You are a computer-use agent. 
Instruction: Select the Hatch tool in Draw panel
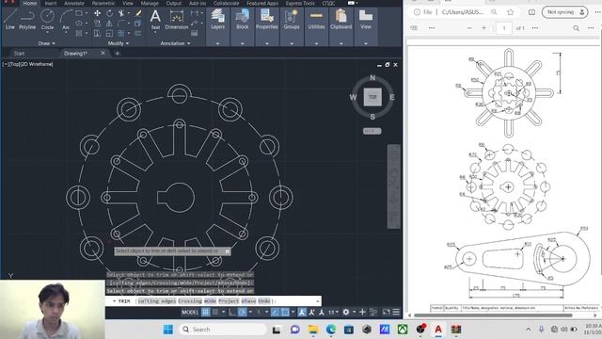[79, 34]
